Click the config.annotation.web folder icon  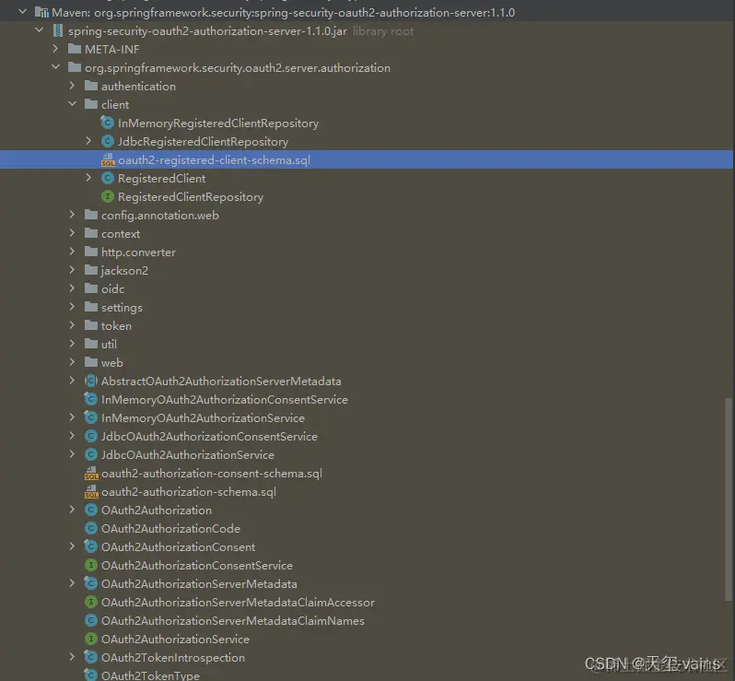coord(91,215)
